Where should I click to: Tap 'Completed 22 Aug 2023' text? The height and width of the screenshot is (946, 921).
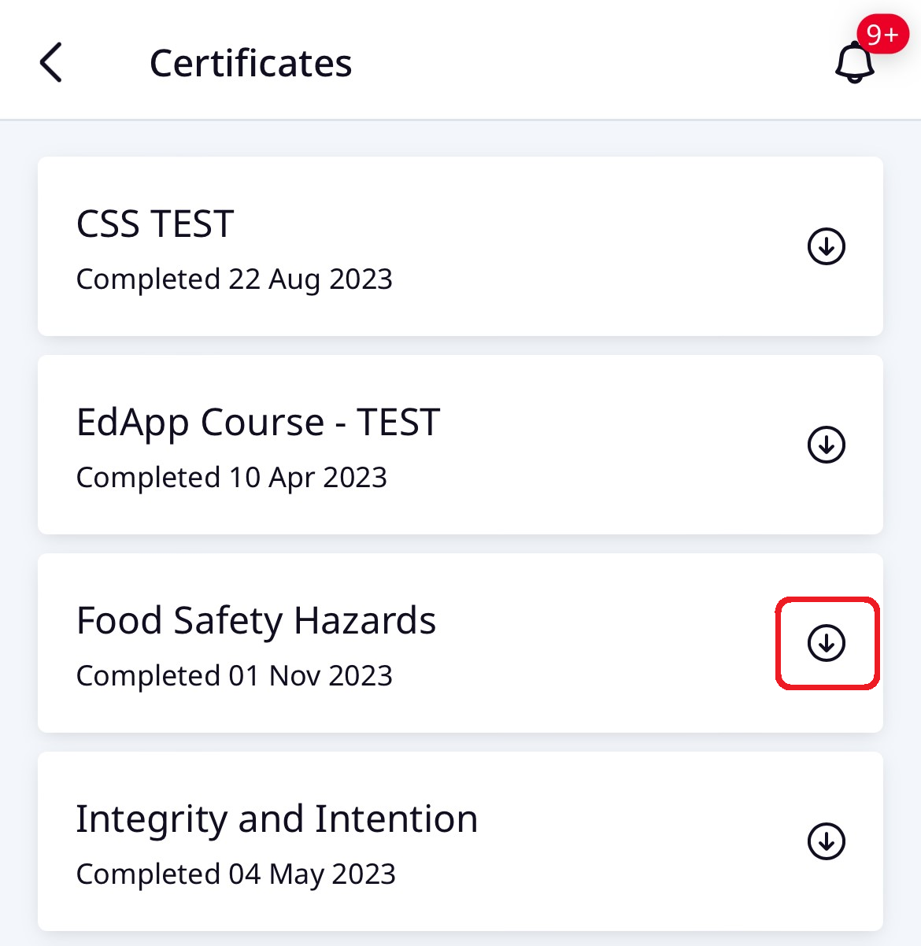coord(234,279)
